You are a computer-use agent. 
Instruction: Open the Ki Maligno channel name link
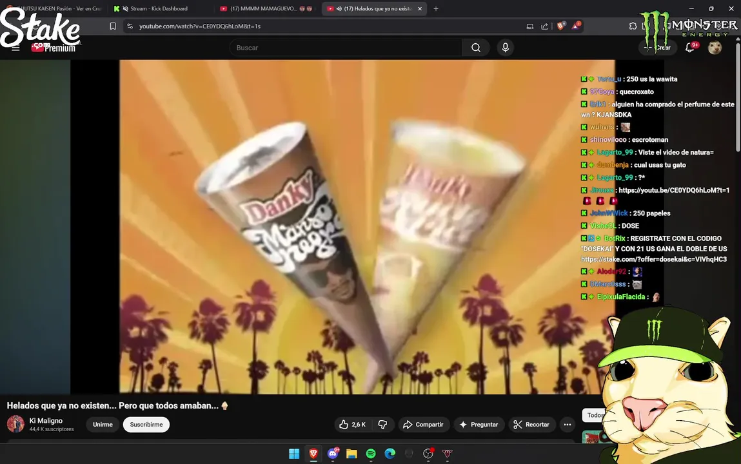tap(46, 421)
